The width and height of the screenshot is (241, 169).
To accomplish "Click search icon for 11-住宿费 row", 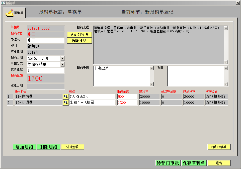I will (66, 97).
